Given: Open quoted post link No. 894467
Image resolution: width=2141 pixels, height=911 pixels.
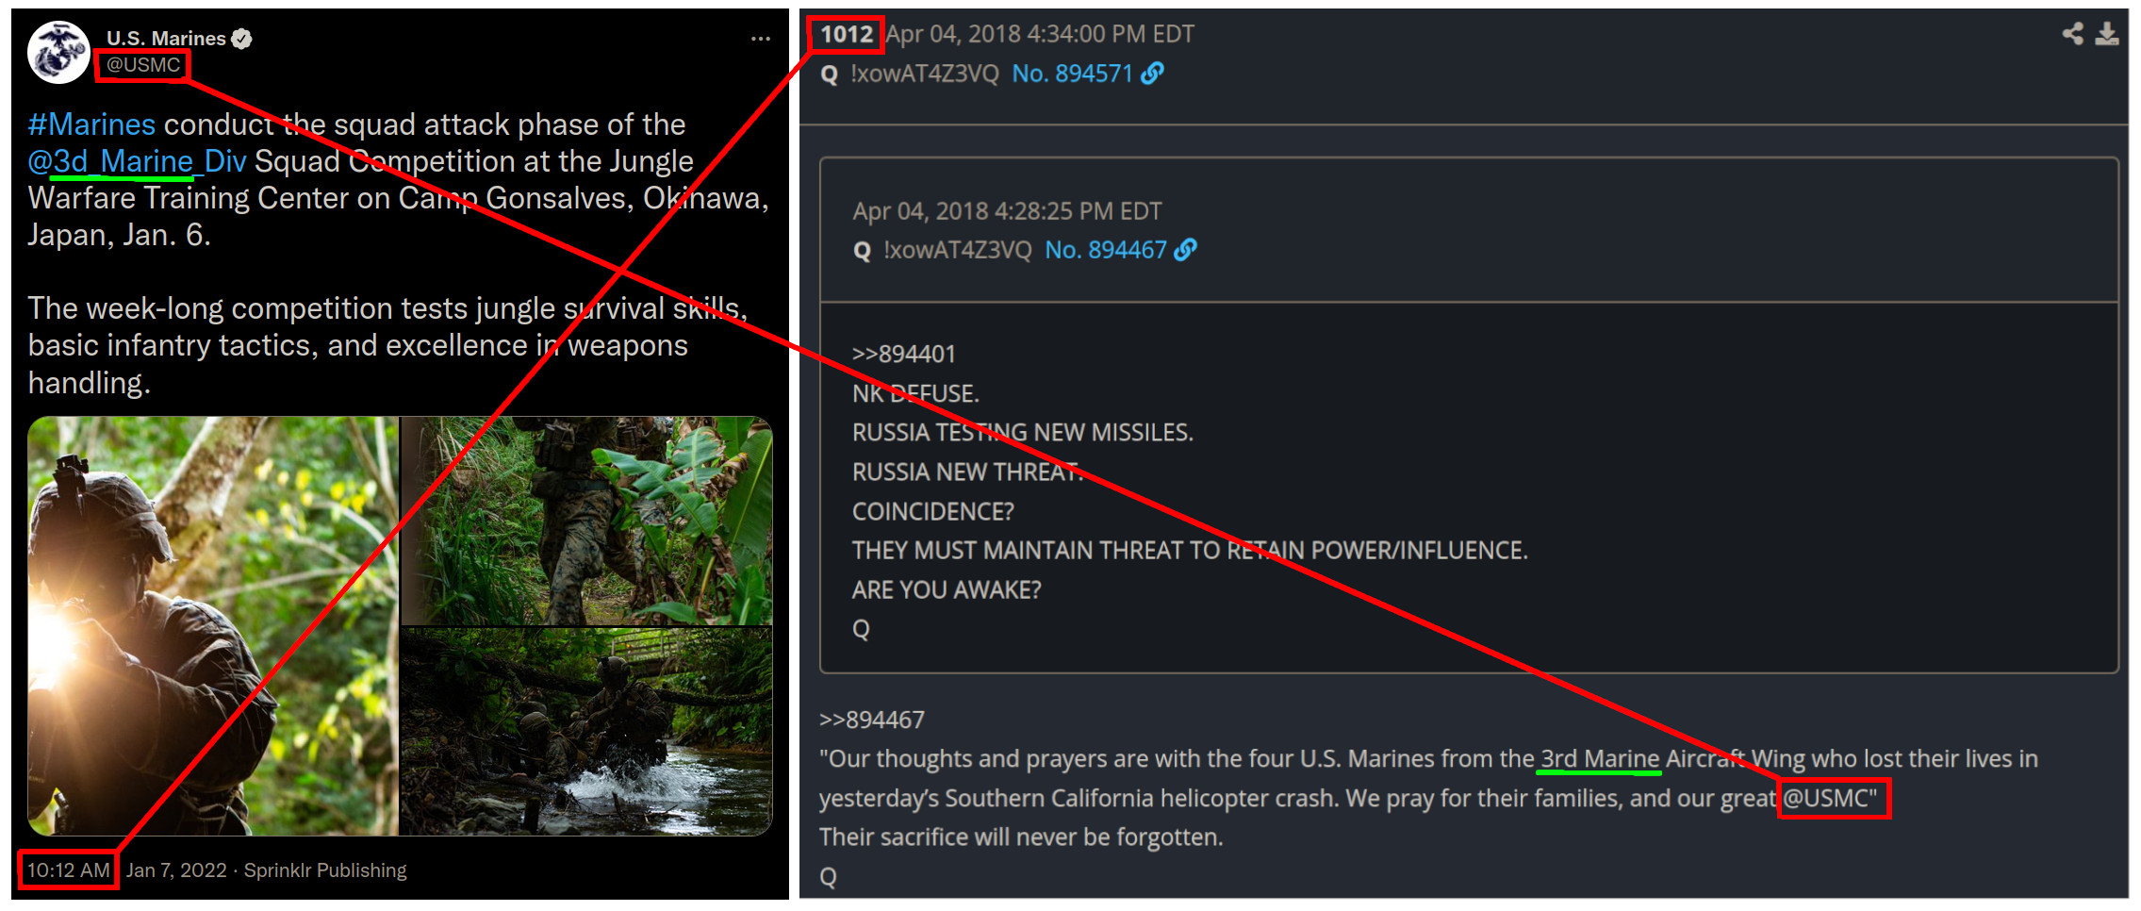Looking at the screenshot, I should pyautogui.click(x=1106, y=250).
